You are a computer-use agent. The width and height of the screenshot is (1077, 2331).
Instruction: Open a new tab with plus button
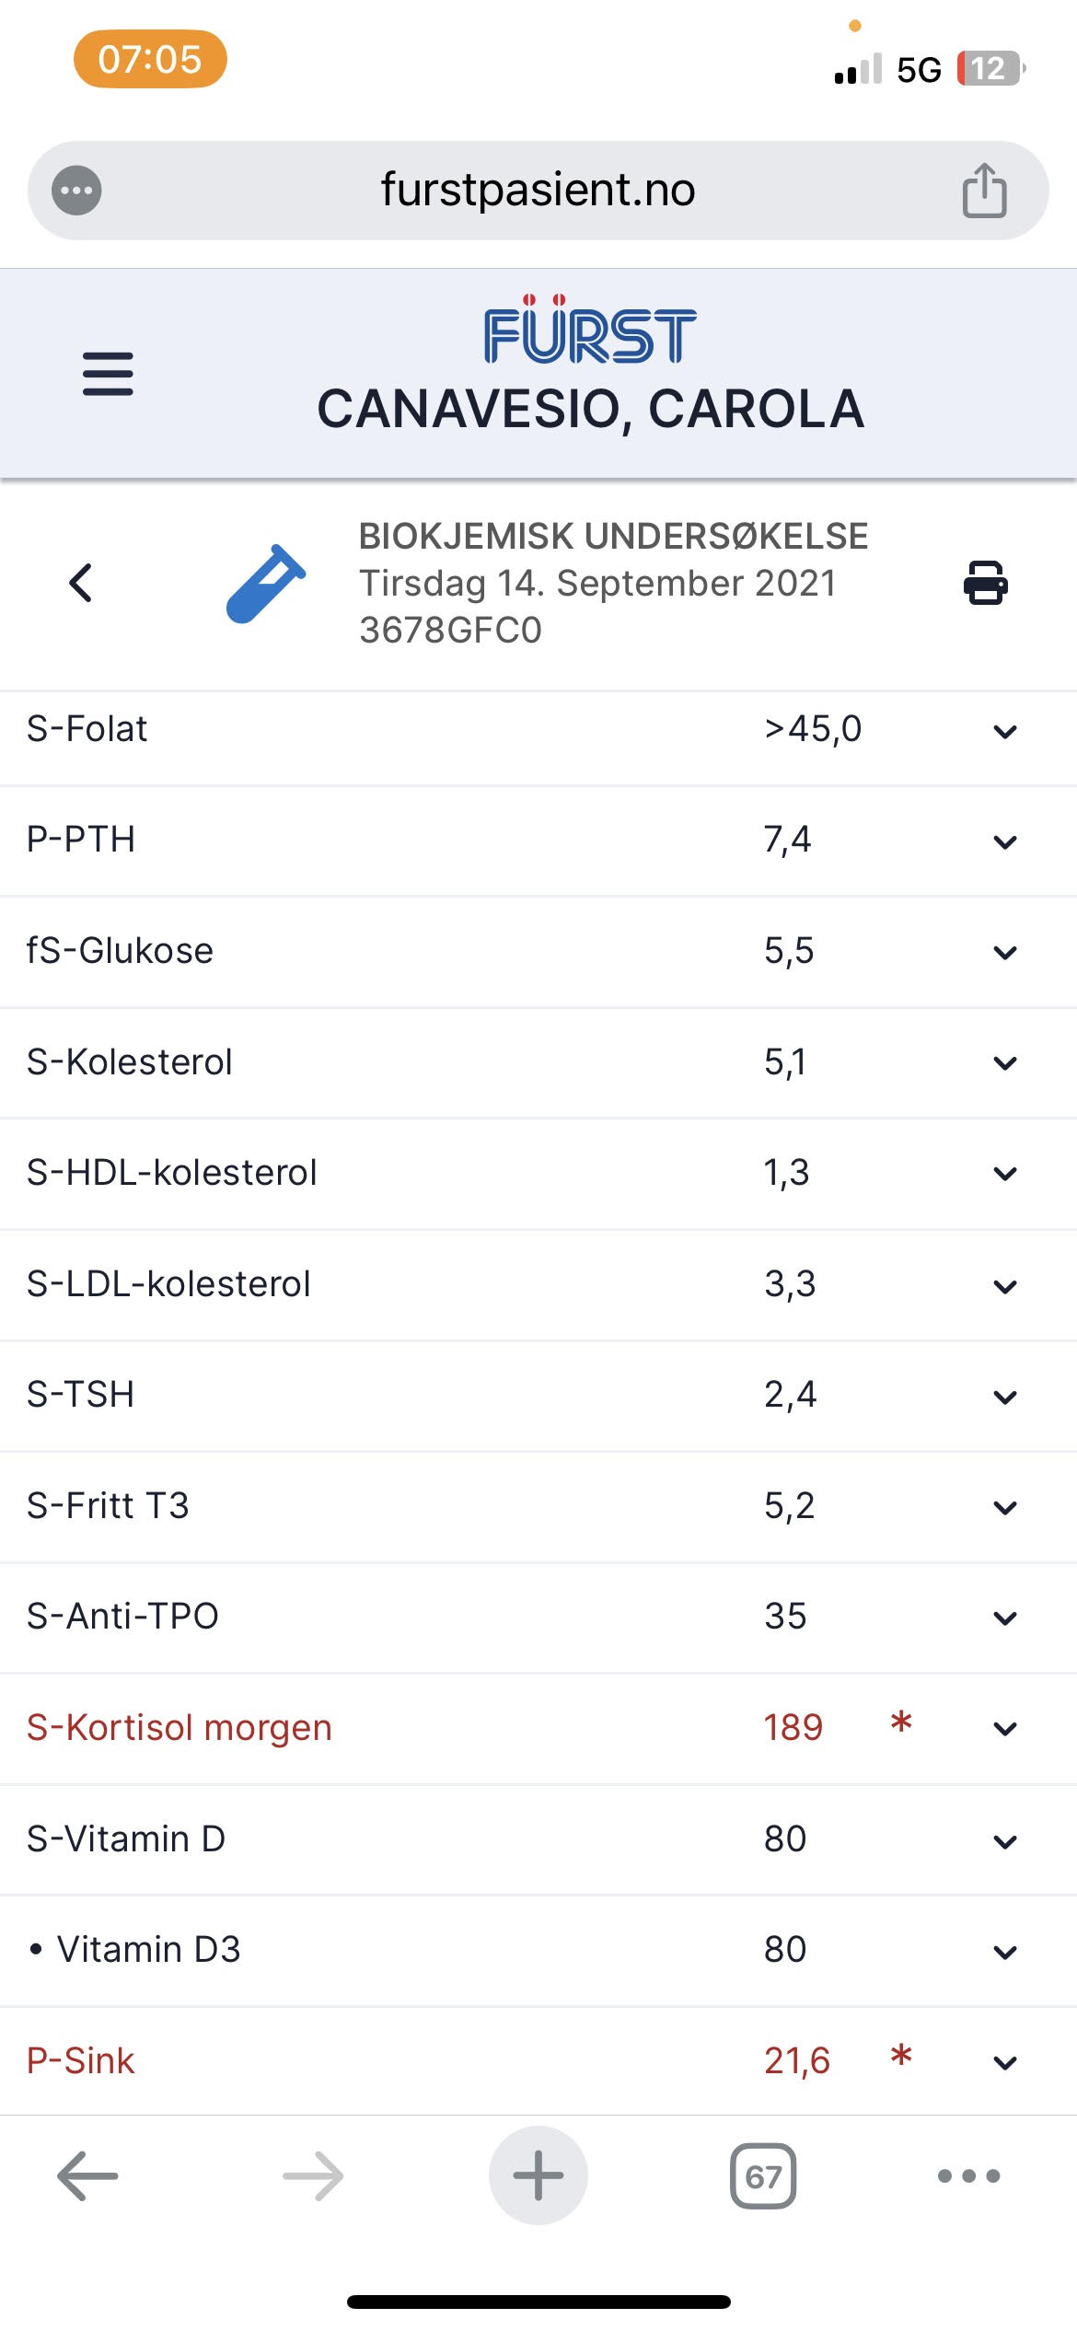(538, 2175)
